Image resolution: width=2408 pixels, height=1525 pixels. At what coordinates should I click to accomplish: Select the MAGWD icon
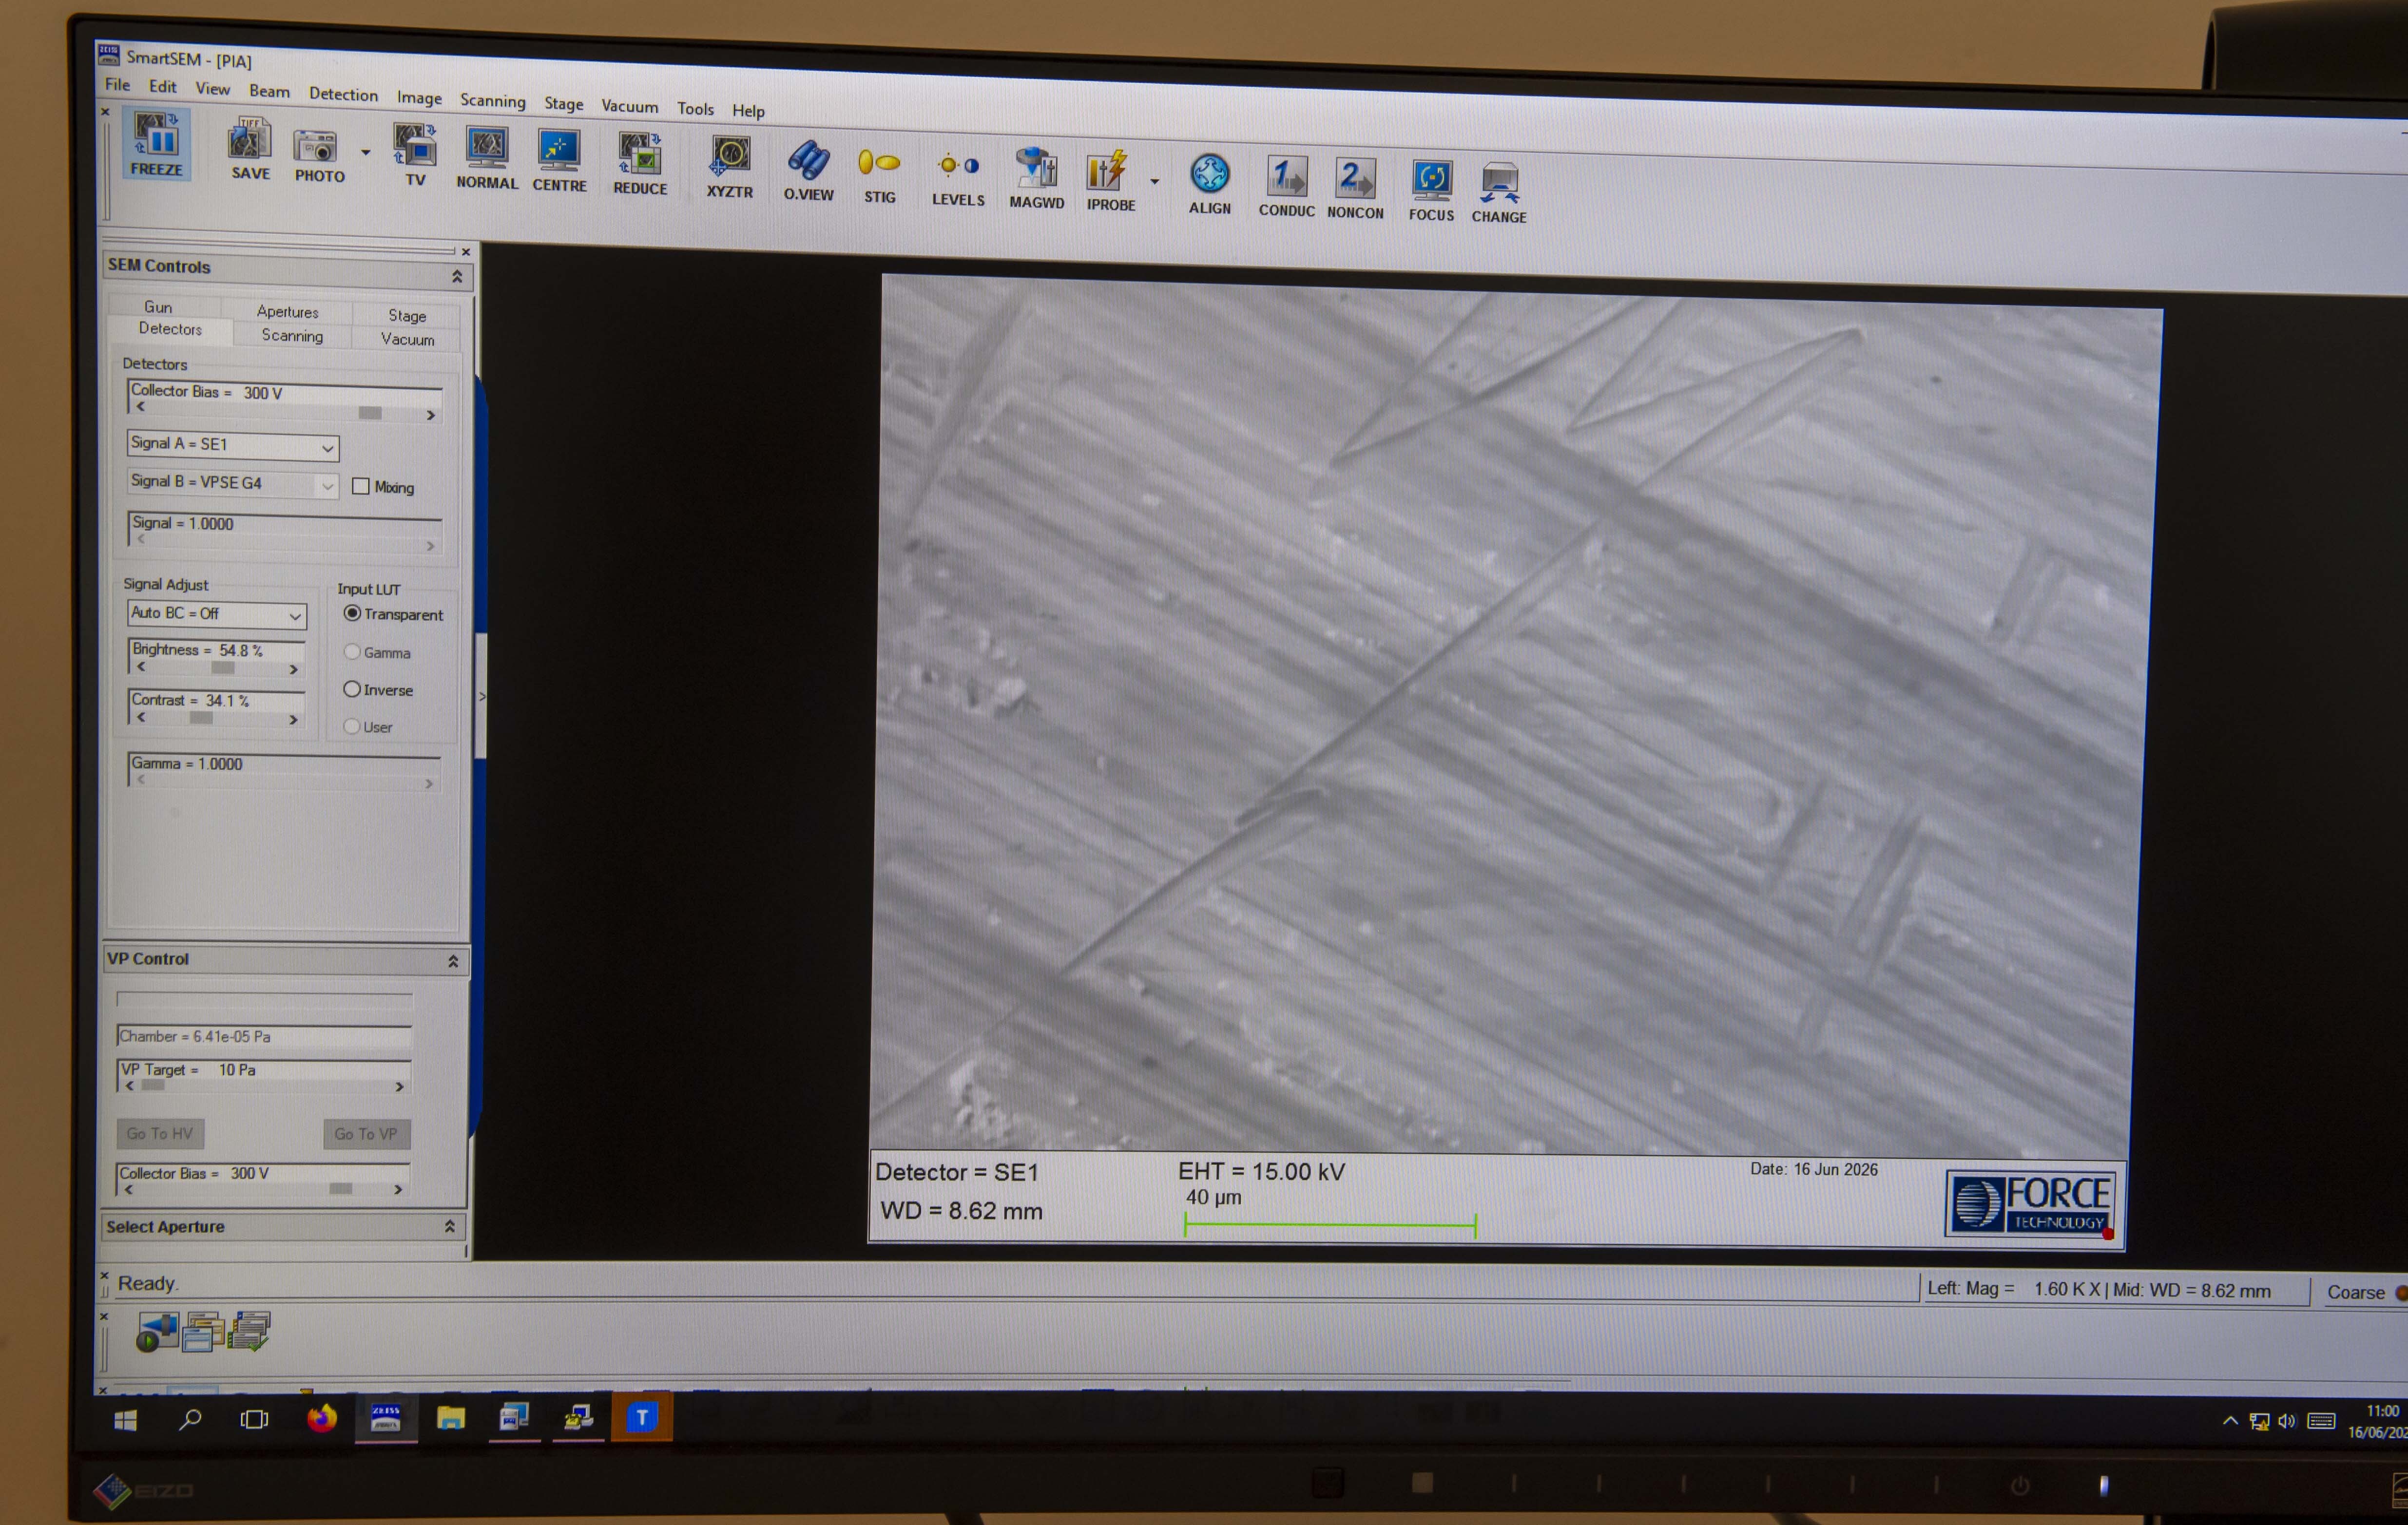click(1037, 178)
